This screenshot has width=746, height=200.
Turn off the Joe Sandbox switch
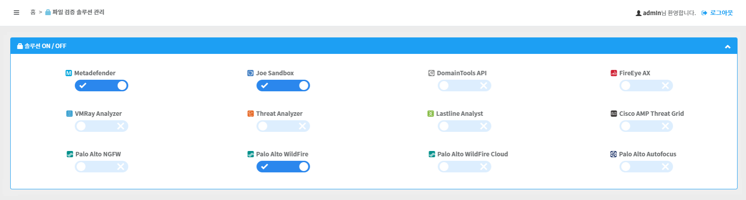[x=283, y=86]
